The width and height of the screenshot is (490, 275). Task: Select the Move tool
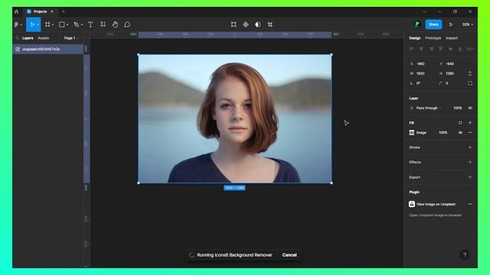tap(32, 24)
